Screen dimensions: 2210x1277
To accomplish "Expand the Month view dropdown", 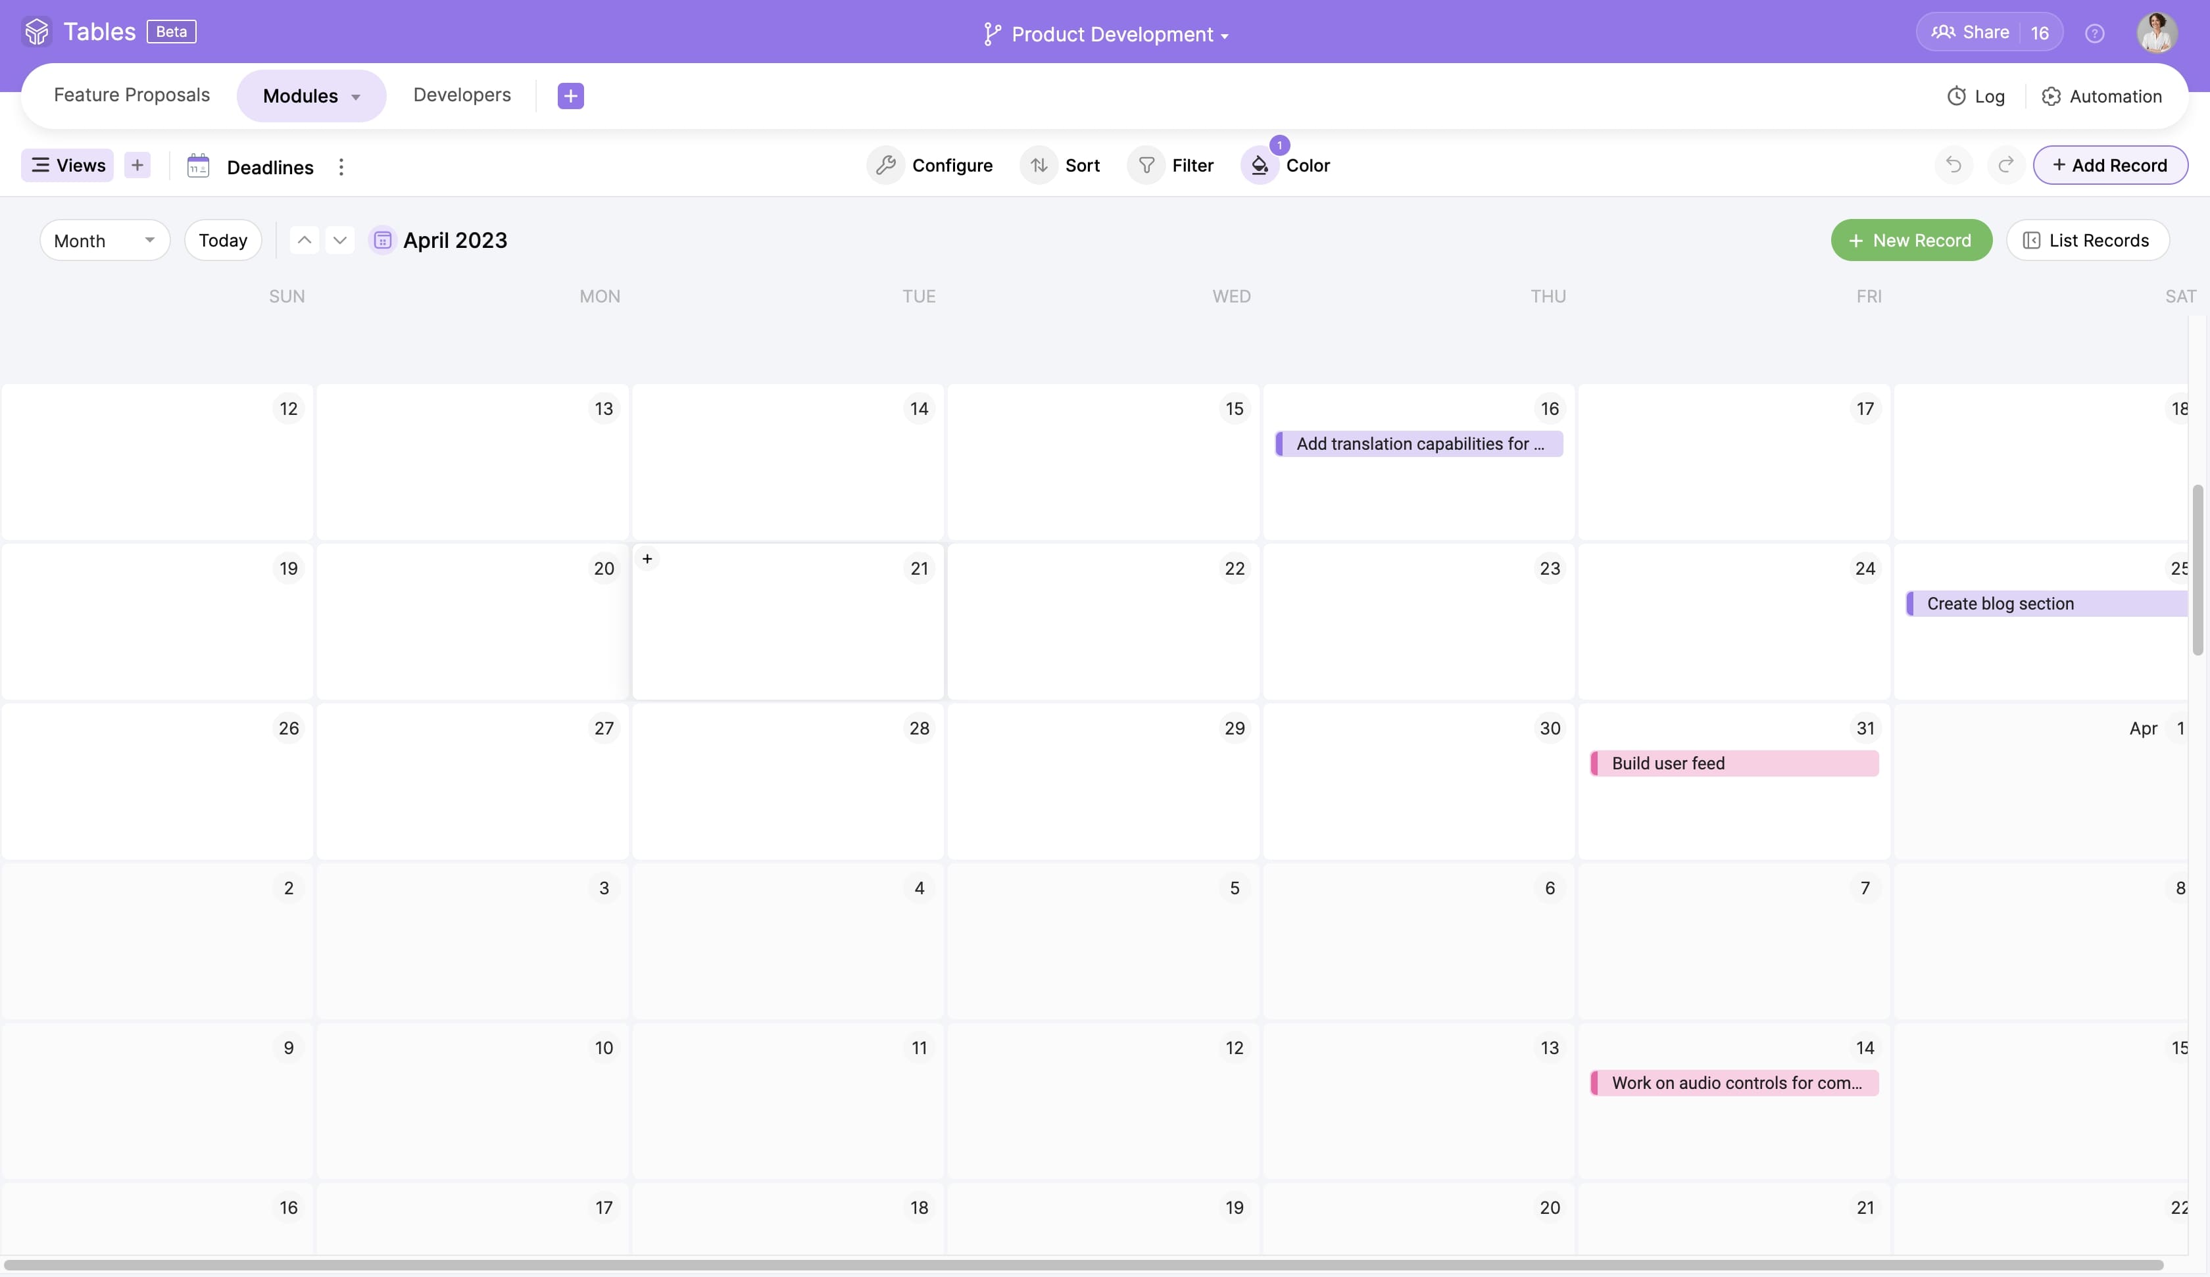I will 105,240.
